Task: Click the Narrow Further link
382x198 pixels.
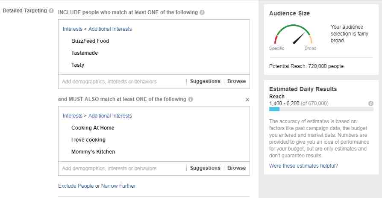Action: pyautogui.click(x=118, y=186)
